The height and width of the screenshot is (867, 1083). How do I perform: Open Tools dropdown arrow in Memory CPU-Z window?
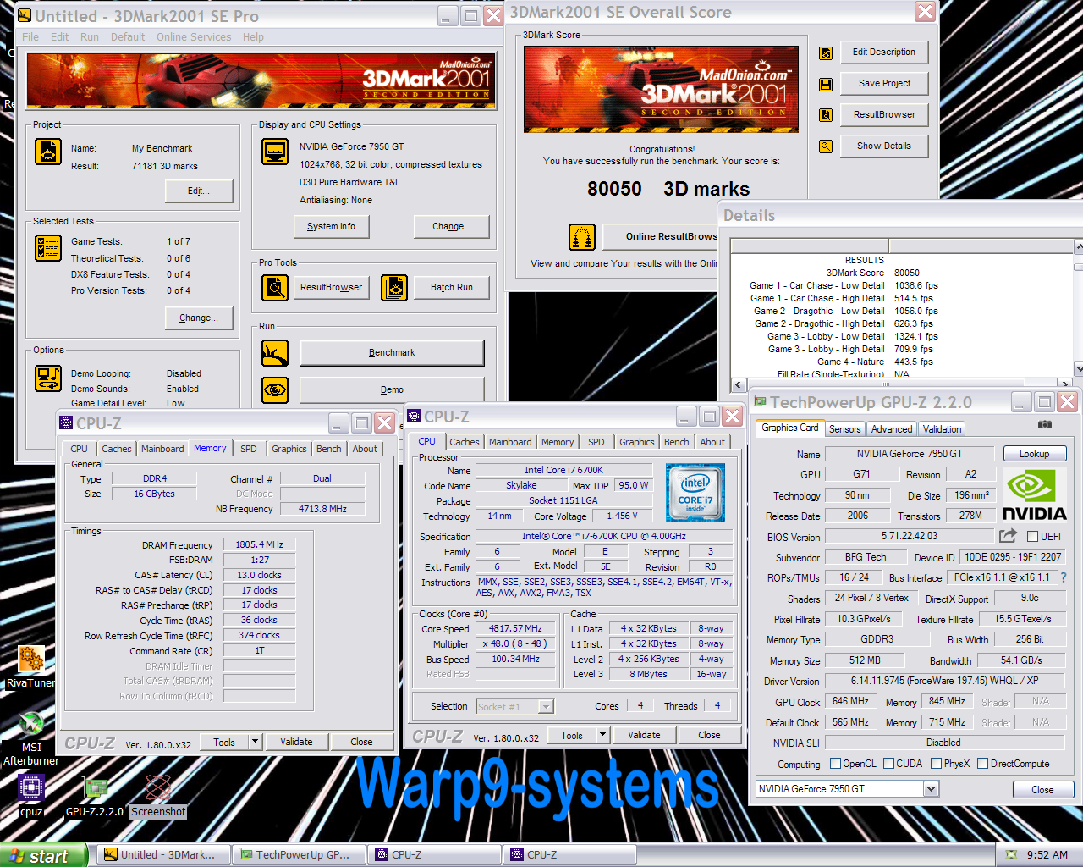pos(255,742)
